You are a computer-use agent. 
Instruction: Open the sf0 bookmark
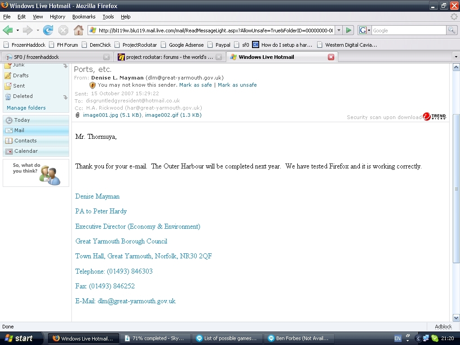point(241,45)
